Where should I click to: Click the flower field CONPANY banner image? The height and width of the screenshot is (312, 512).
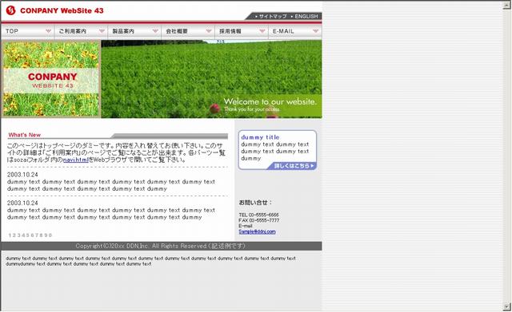[51, 79]
